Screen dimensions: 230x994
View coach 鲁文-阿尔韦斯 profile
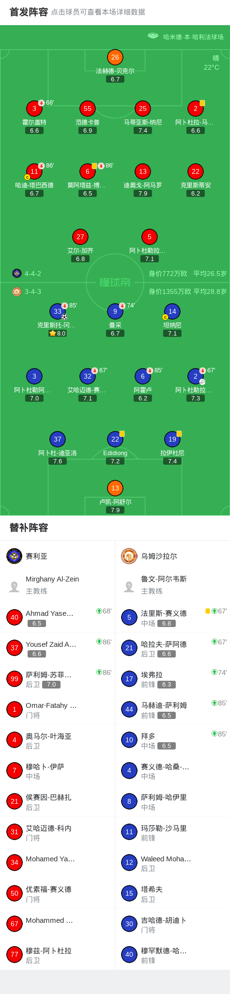[172, 585]
